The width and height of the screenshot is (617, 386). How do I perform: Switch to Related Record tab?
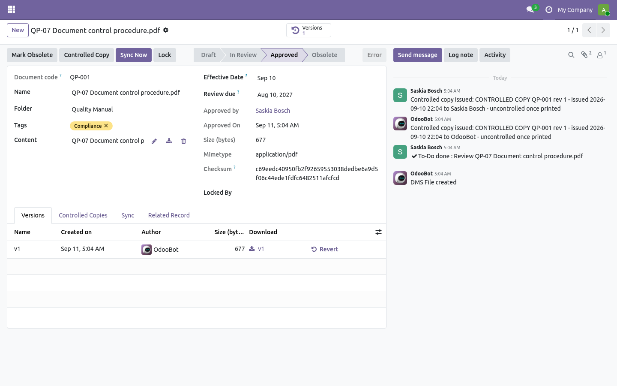pyautogui.click(x=169, y=215)
